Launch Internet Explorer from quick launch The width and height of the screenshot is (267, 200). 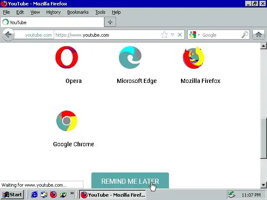tap(34, 195)
